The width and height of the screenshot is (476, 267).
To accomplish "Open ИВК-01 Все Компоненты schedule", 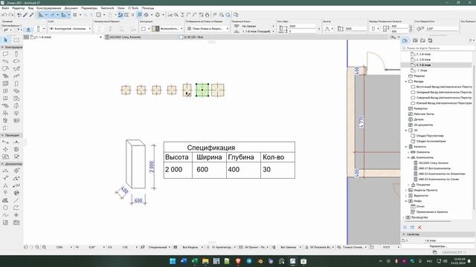I will (434, 168).
